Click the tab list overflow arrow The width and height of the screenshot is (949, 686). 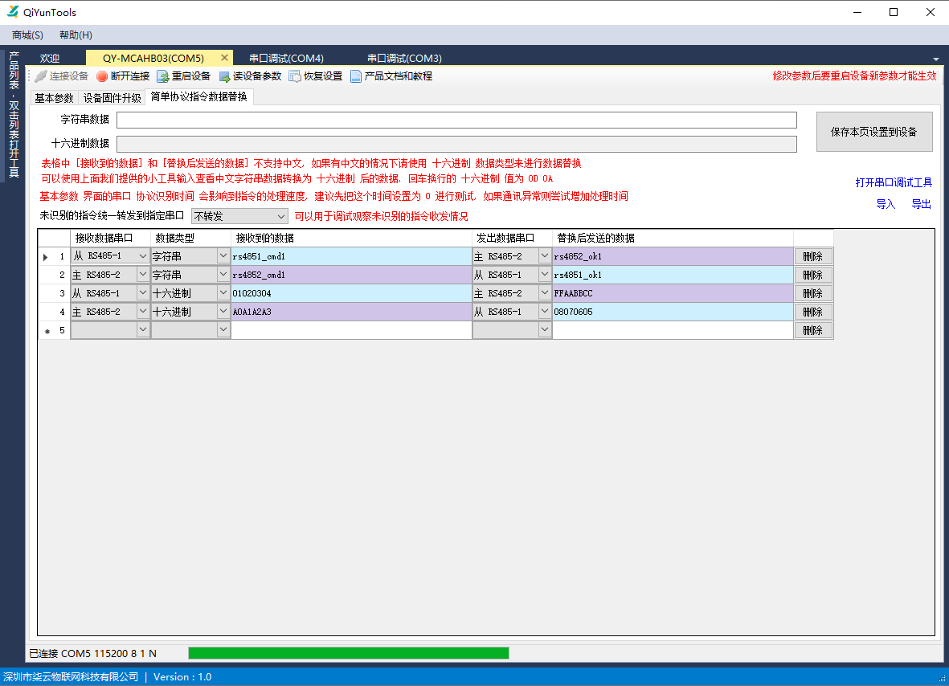[935, 59]
